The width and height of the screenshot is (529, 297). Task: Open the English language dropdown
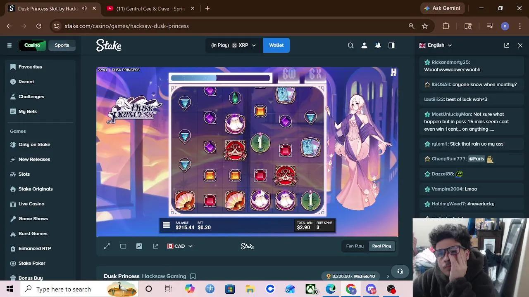435,45
